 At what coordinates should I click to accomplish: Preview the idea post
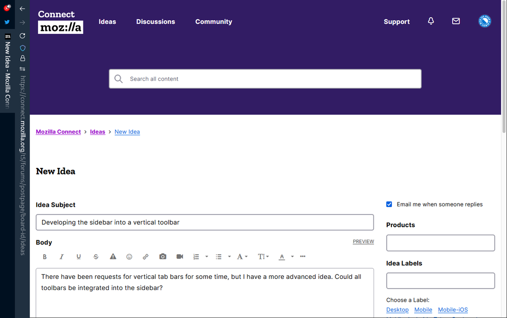click(363, 241)
